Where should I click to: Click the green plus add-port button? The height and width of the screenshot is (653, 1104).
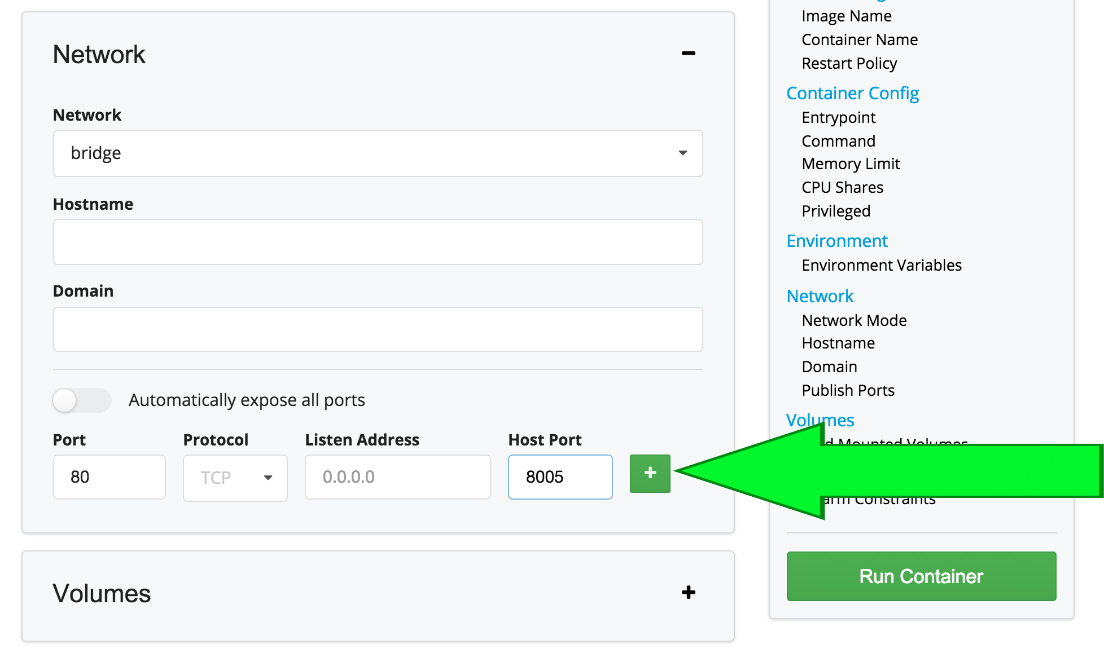tap(650, 473)
